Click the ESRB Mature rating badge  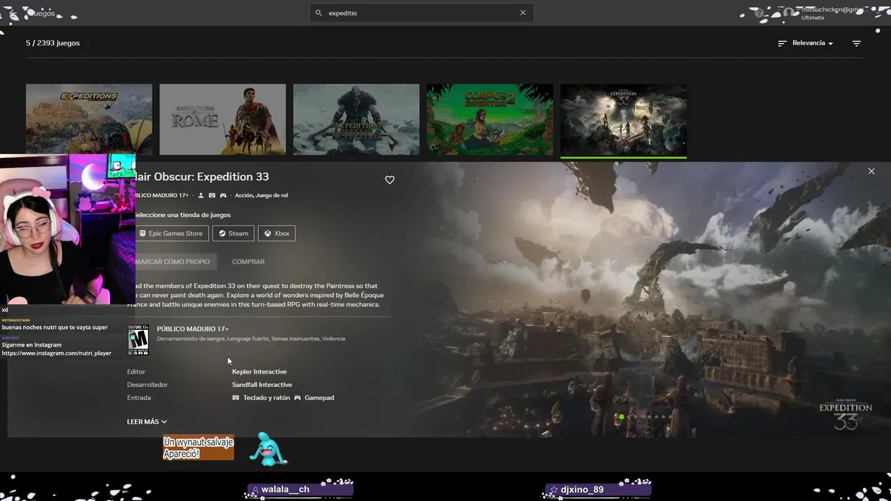click(138, 340)
